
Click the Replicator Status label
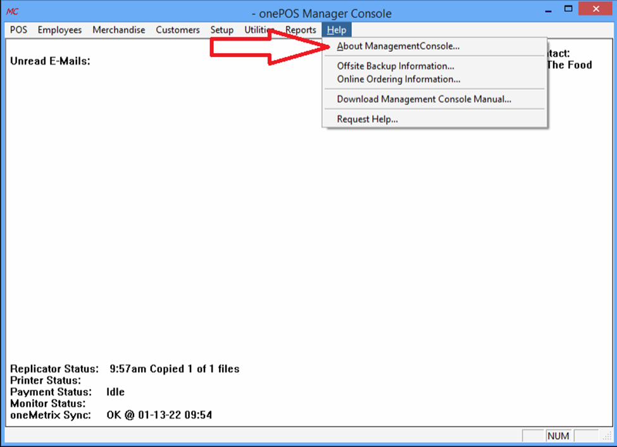point(54,369)
